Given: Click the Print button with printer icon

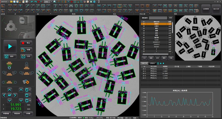Looking at the screenshot, I should 26,56.
